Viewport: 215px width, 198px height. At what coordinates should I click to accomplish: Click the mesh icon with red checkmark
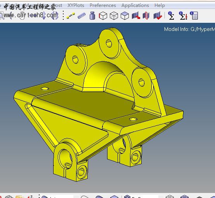pyautogui.click(x=158, y=15)
